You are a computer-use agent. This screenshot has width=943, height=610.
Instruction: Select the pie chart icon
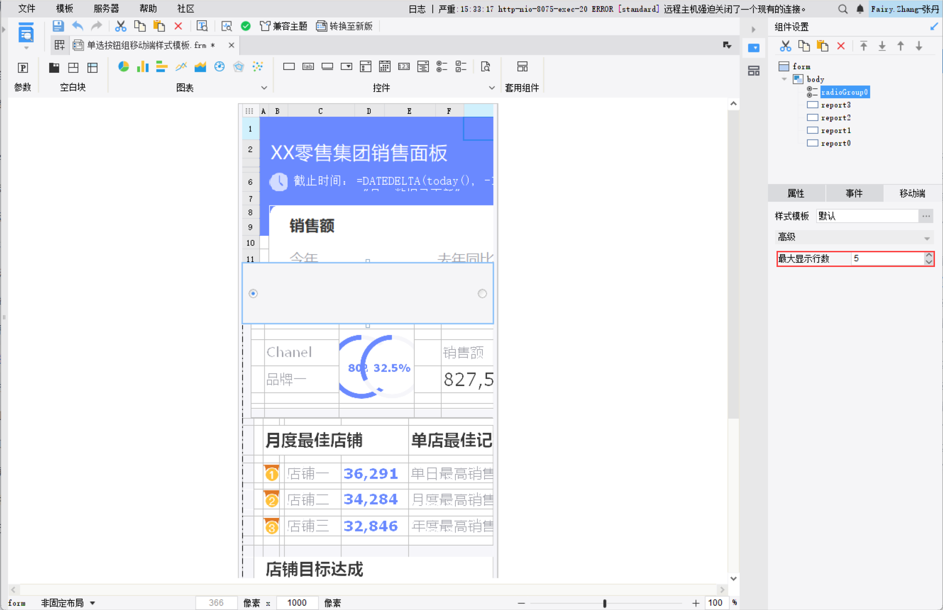(x=123, y=67)
